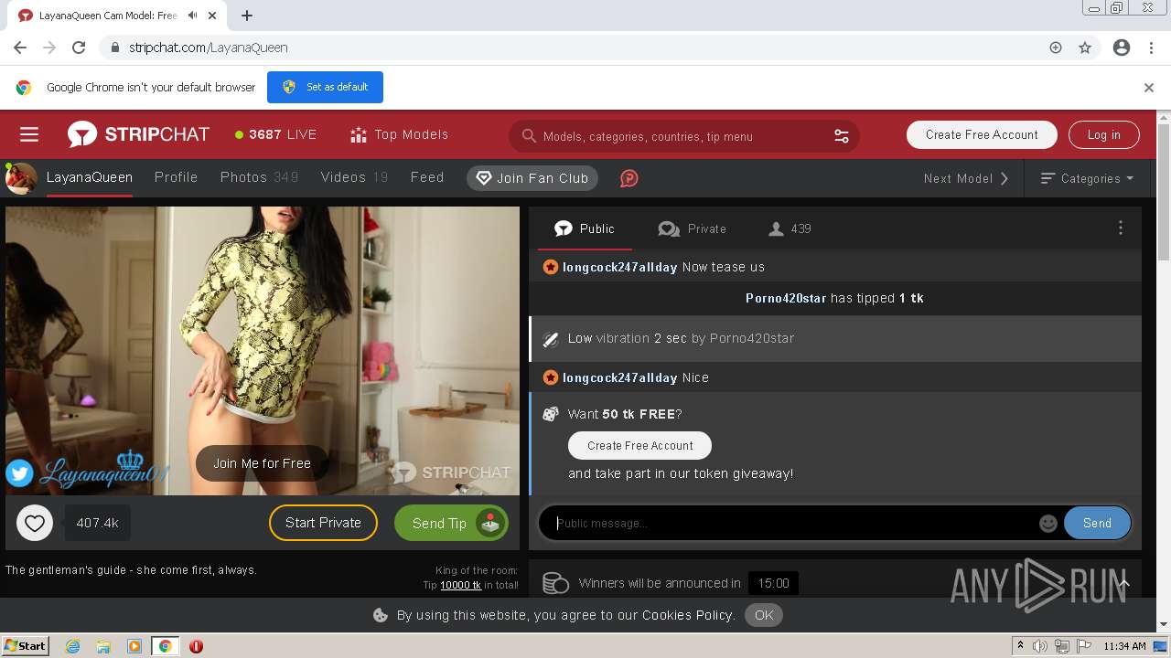Click Start Private button
1171x658 pixels.
(323, 523)
